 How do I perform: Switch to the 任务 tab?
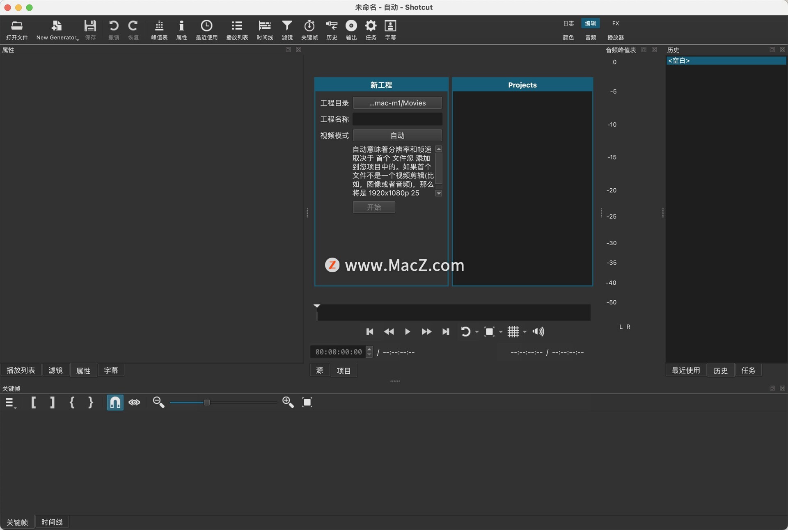tap(748, 370)
